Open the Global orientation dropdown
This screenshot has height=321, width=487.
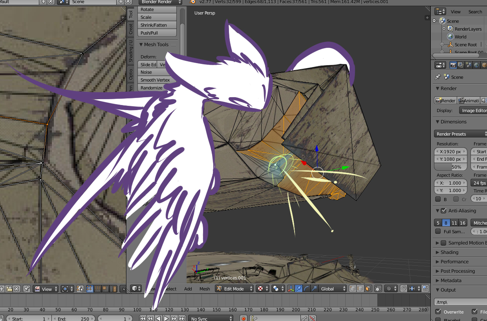[332, 289]
